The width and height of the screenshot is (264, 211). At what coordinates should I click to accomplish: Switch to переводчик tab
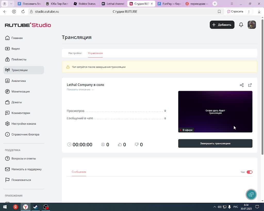point(197,4)
